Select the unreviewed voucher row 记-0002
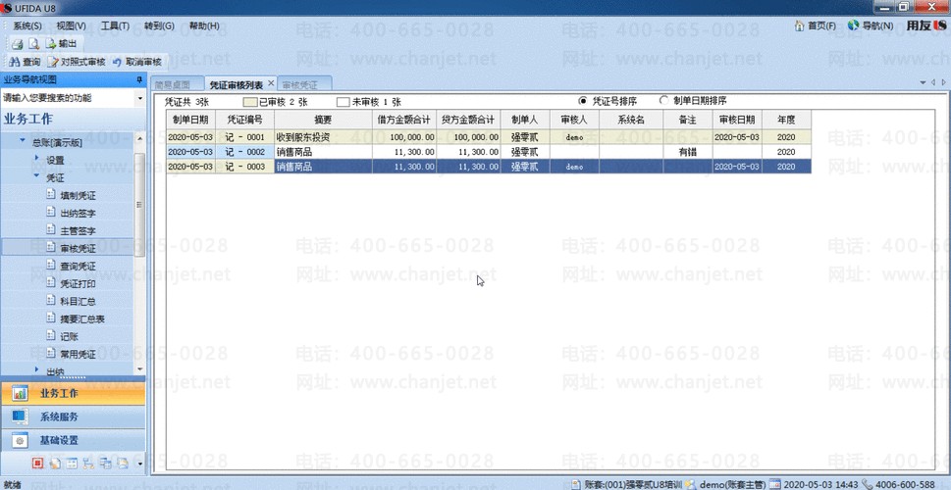This screenshot has height=490, width=951. pos(488,152)
